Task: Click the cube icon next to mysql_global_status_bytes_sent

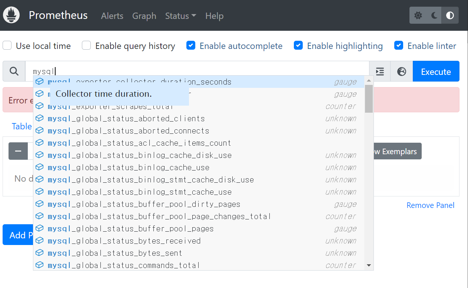Action: tap(40, 253)
